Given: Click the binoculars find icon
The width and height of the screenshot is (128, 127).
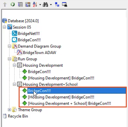Looking at the screenshot, I should (45, 4).
